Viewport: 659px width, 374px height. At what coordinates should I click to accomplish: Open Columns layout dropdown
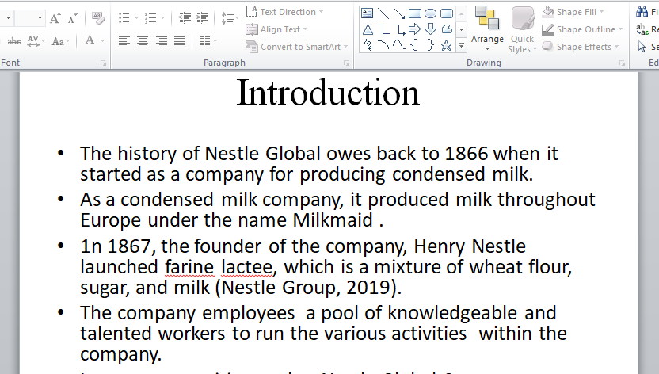[x=208, y=40]
